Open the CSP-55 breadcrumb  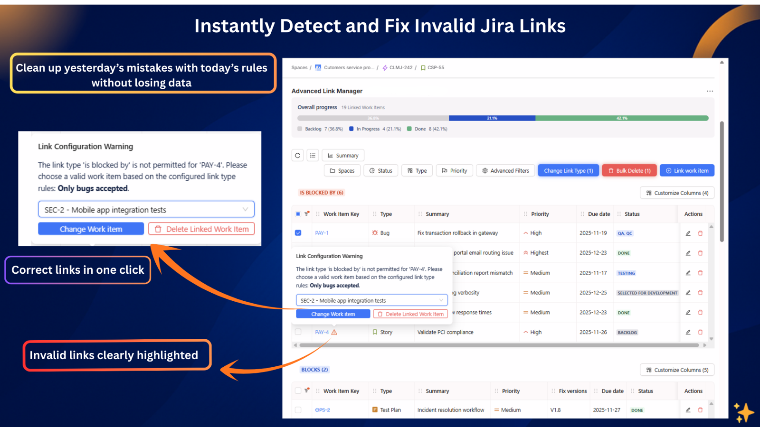(436, 68)
